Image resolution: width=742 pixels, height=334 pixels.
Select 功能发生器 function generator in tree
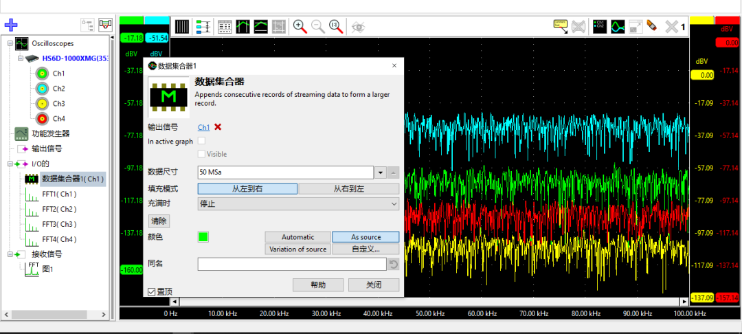[x=51, y=133]
